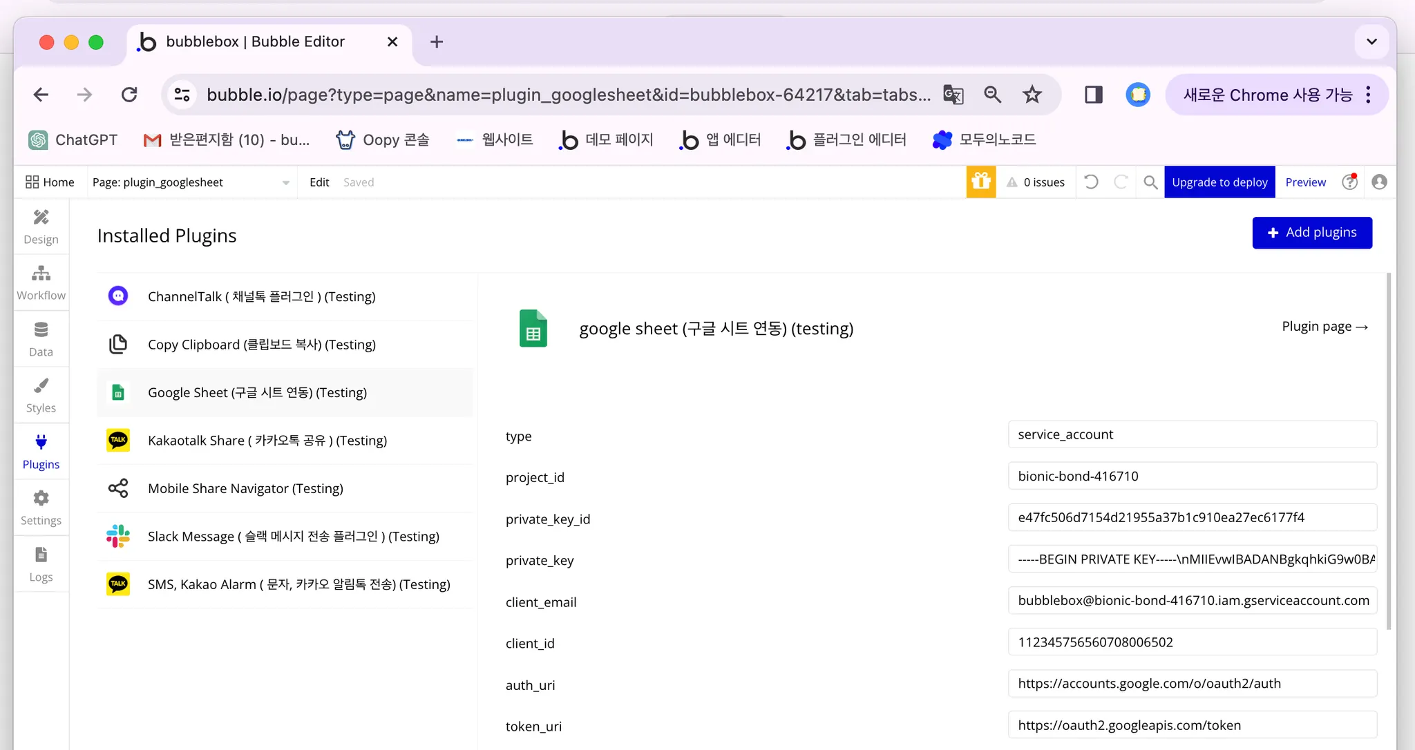
Task: Click the Upgrade to deploy button
Action: coord(1219,182)
